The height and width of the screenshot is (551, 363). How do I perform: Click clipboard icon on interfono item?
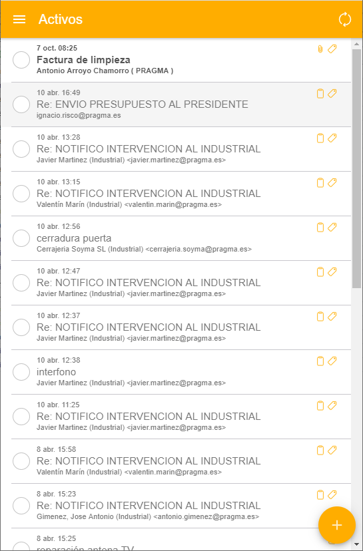click(320, 361)
